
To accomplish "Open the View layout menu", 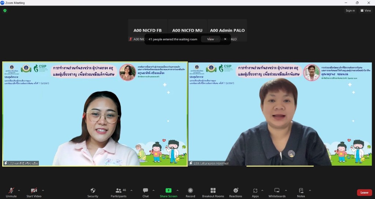I will tap(366, 11).
